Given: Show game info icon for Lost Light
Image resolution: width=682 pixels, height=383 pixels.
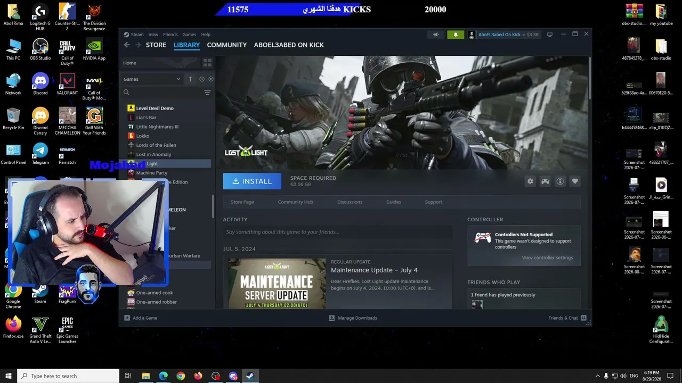Looking at the screenshot, I should coord(560,181).
